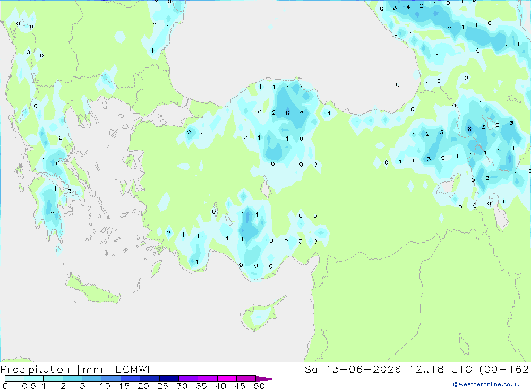Image resolution: width=531 pixels, height=389 pixels.
Task: Click the "25" legend scale label
Action: [x=162, y=386]
